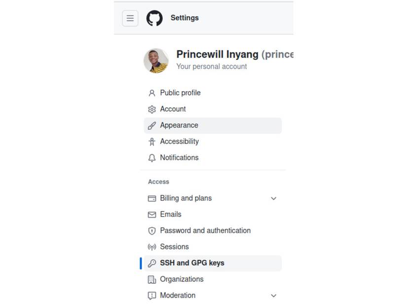The height and width of the screenshot is (305, 407).
Task: Select SSH and GPG keys
Action: [x=192, y=263]
